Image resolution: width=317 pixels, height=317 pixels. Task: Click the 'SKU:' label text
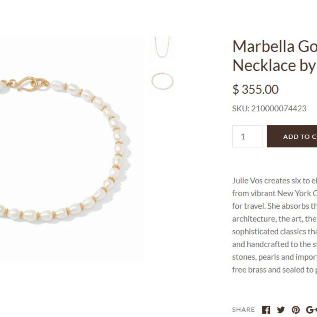tap(241, 109)
